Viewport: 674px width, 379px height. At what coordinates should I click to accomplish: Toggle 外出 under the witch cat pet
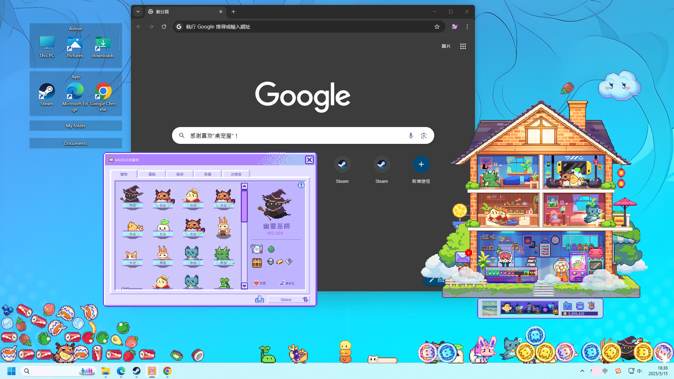[132, 205]
